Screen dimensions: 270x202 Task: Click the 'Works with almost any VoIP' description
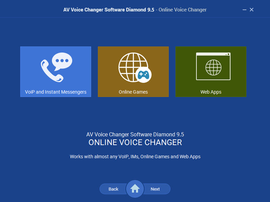pyautogui.click(x=135, y=157)
